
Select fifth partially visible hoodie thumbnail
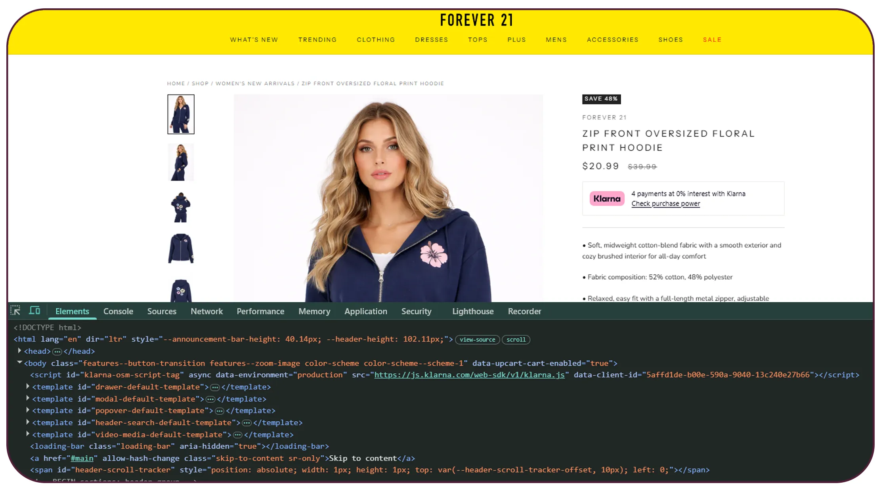click(x=181, y=290)
